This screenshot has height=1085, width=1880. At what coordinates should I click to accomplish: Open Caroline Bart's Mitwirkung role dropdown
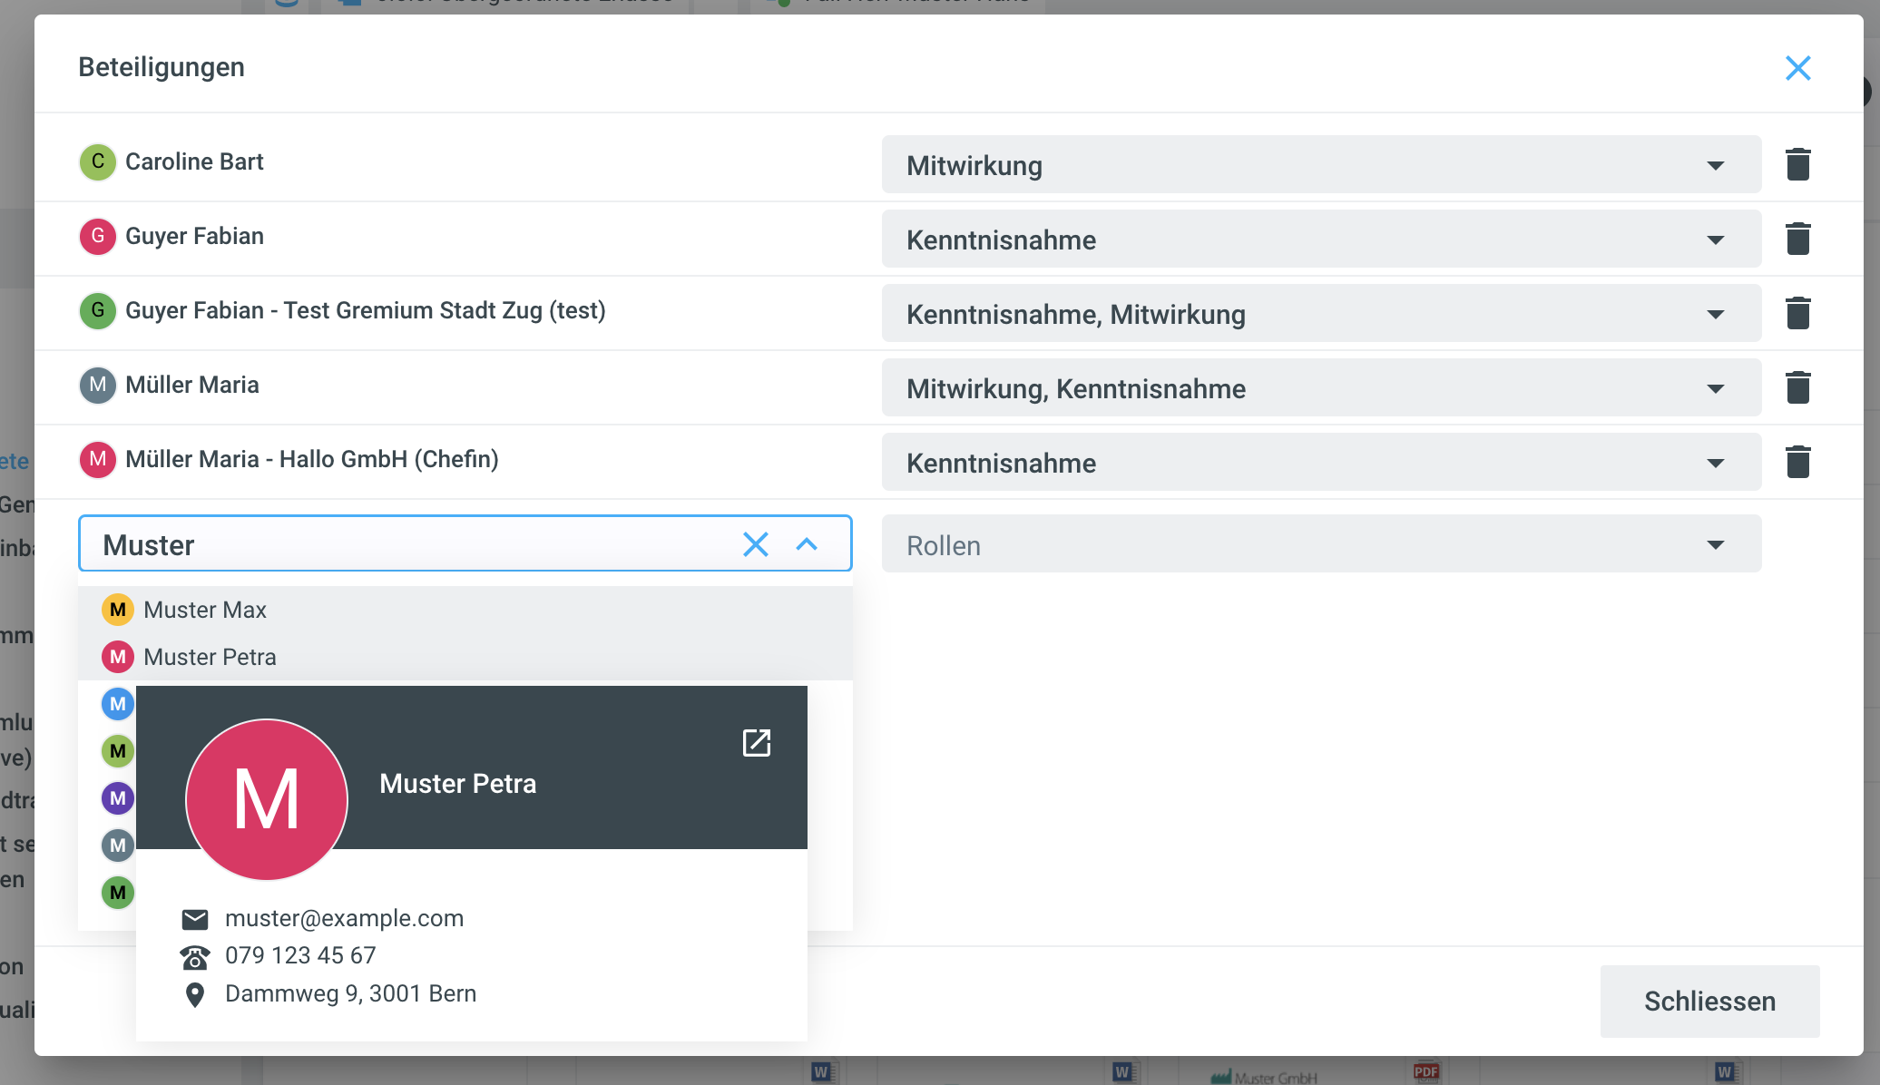[x=1320, y=165]
